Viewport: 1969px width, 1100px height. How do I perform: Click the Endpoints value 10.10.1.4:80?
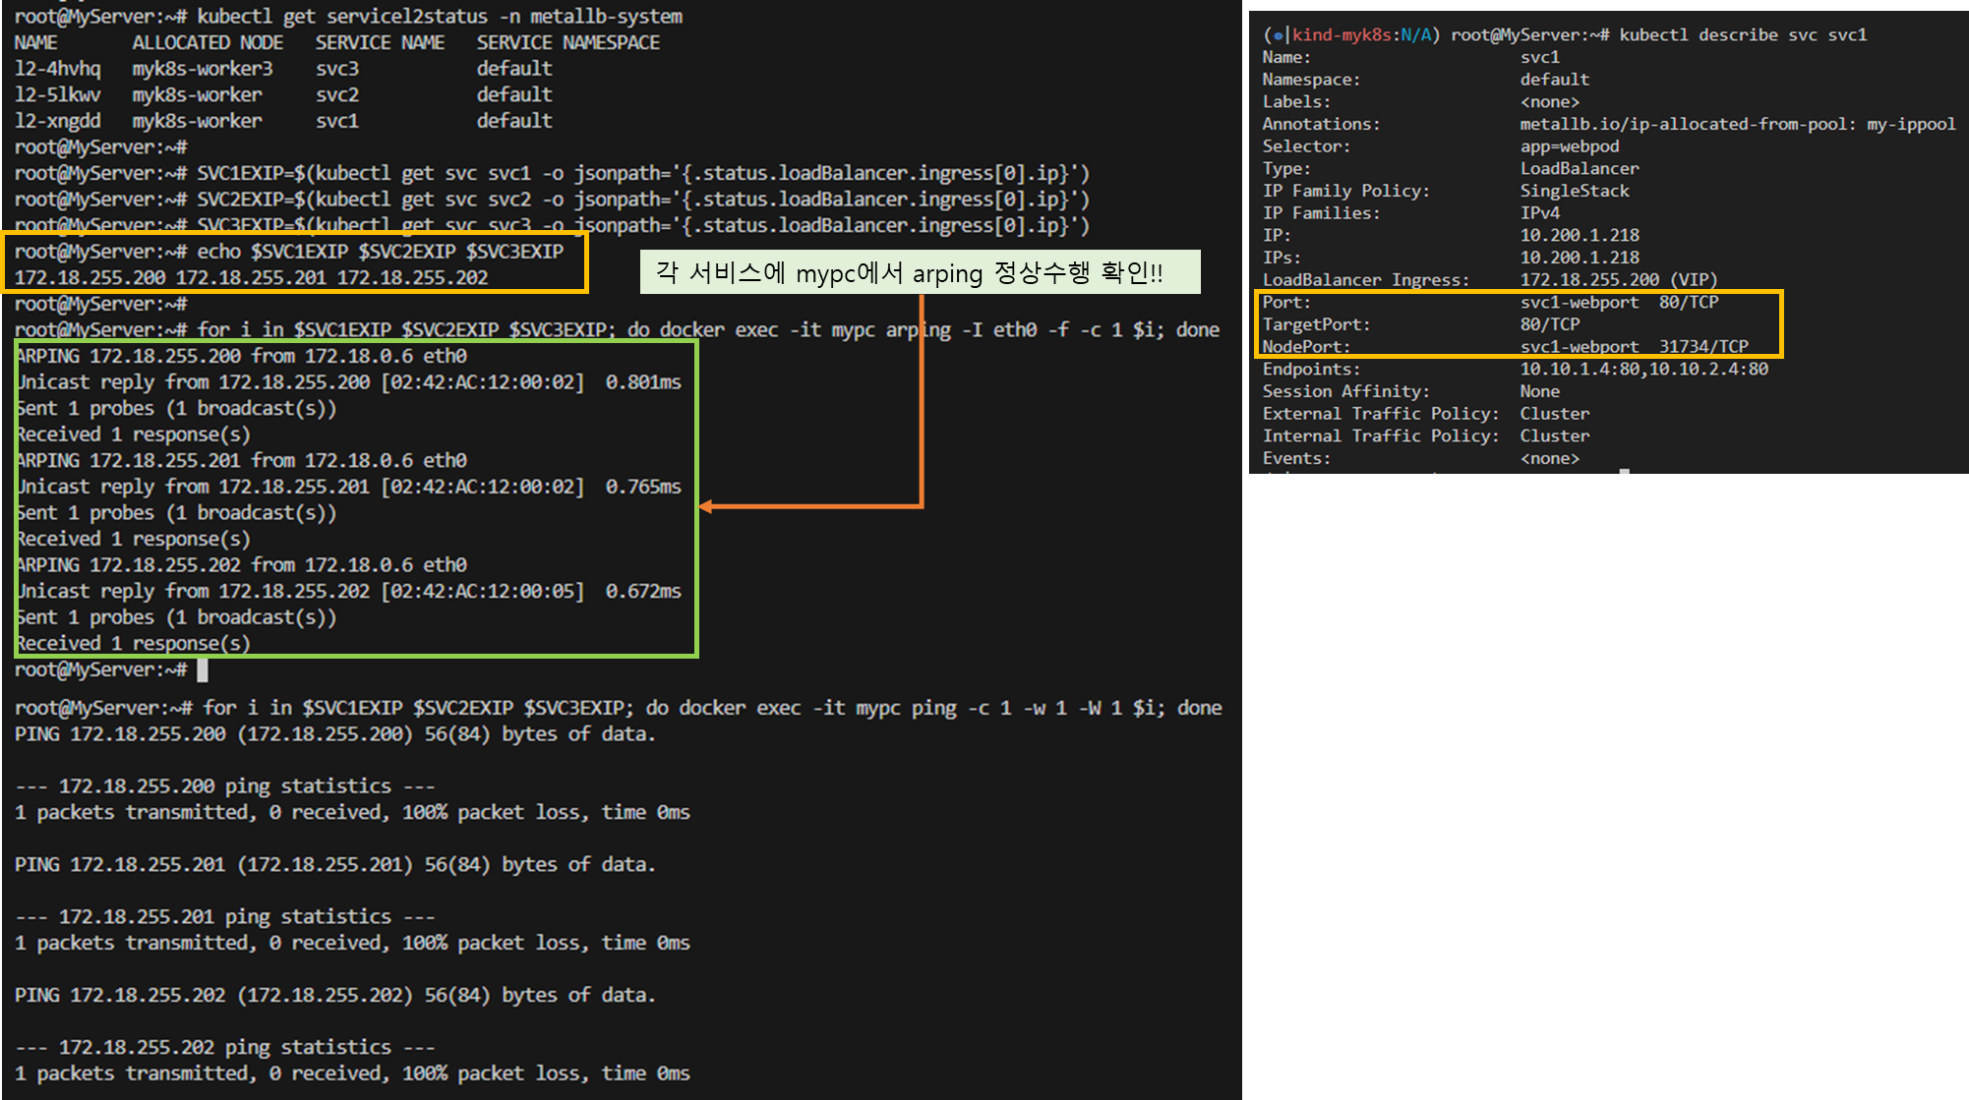point(1581,370)
